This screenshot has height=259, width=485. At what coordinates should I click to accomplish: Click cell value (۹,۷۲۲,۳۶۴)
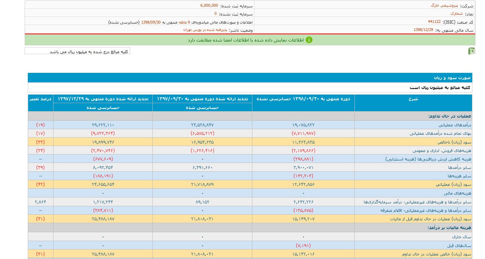pyautogui.click(x=103, y=133)
